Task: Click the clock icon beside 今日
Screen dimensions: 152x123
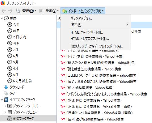Action: (x=9, y=25)
